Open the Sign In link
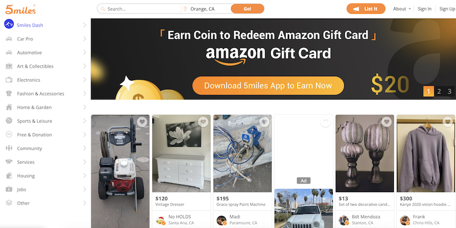Viewport: 456px width, 228px height. (424, 9)
